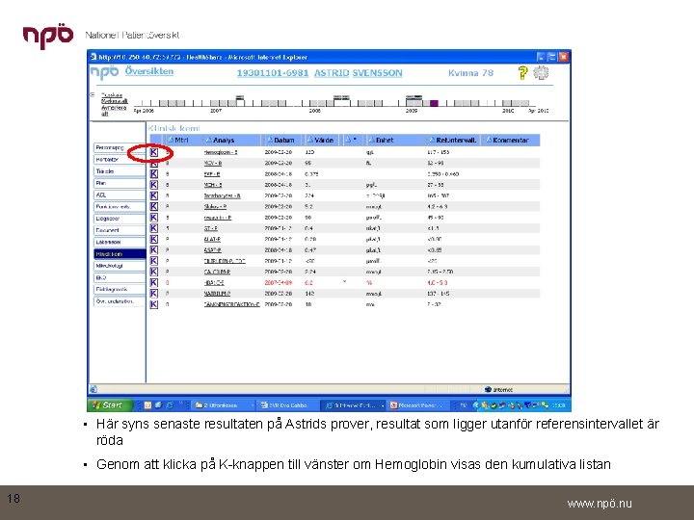
Task: Select the purple marker on the timeline
Action: pyautogui.click(x=434, y=103)
